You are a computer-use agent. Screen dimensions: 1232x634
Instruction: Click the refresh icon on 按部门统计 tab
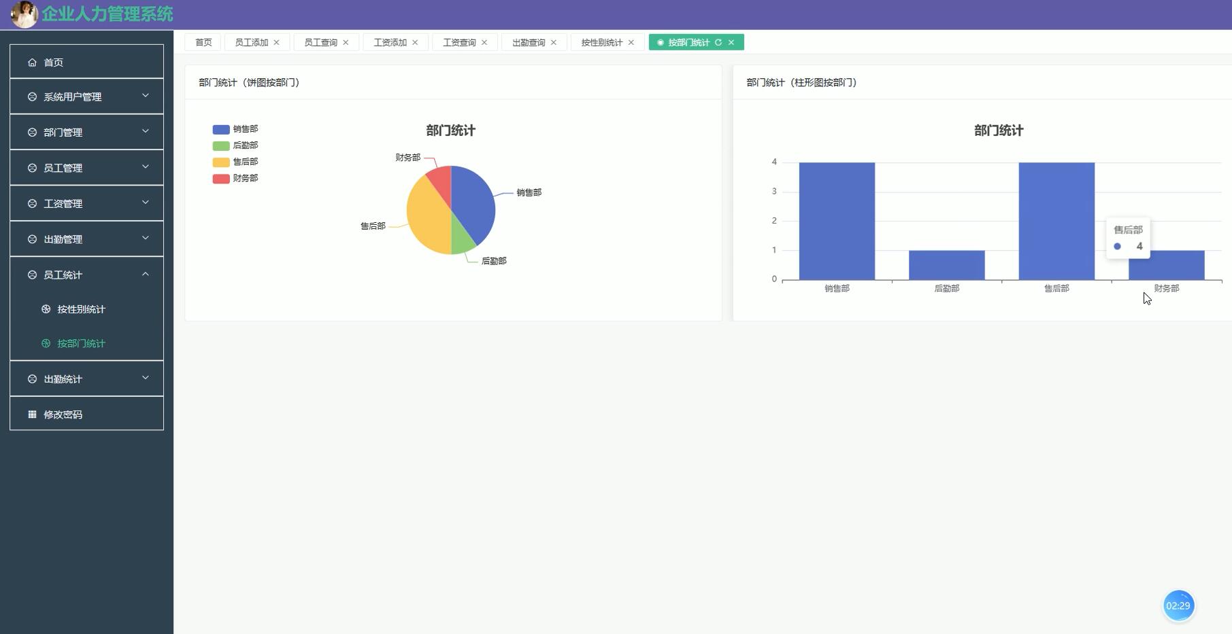718,42
